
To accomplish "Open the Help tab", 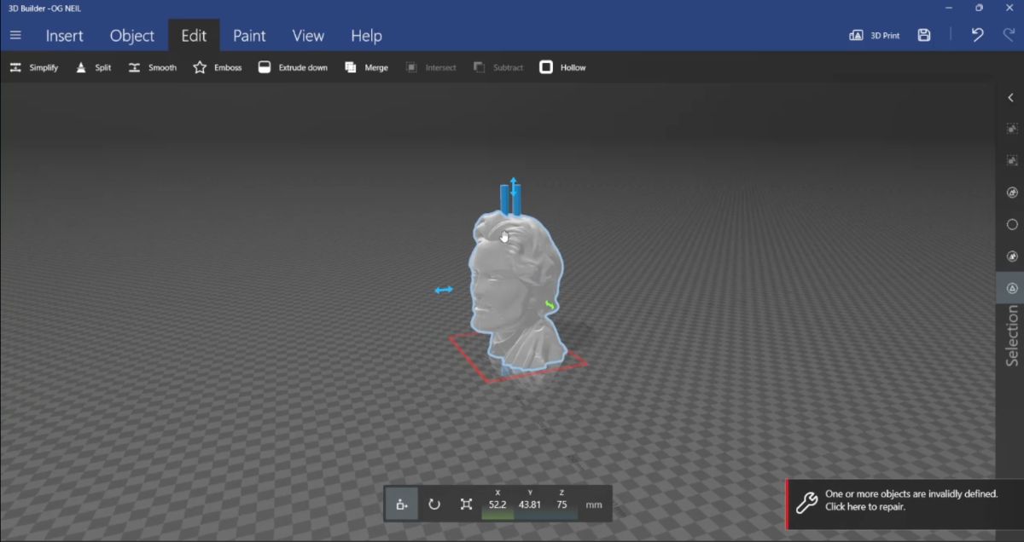I will click(x=366, y=36).
